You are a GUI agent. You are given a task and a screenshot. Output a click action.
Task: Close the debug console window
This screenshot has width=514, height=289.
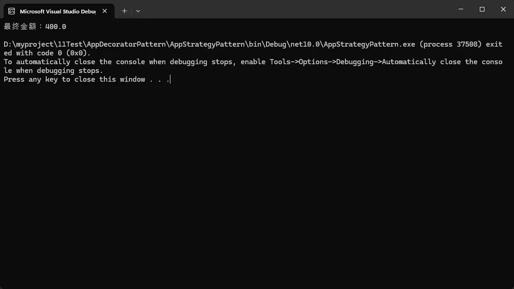503,9
